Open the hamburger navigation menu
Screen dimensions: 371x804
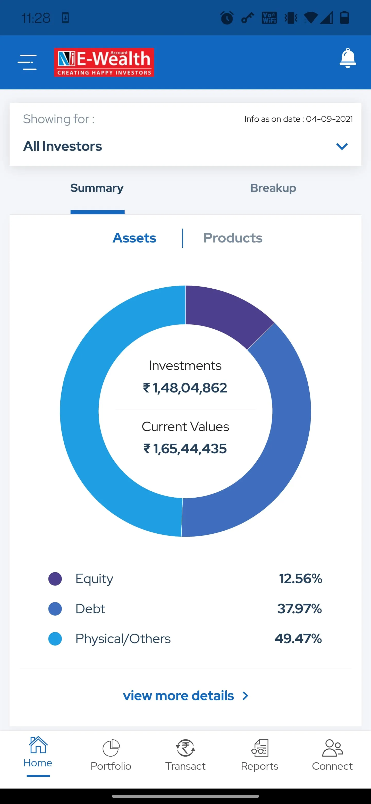[x=27, y=62]
